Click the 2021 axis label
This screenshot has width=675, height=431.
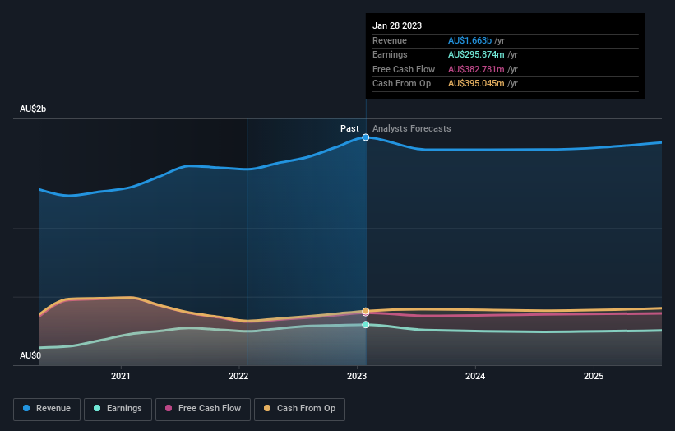[121, 377]
